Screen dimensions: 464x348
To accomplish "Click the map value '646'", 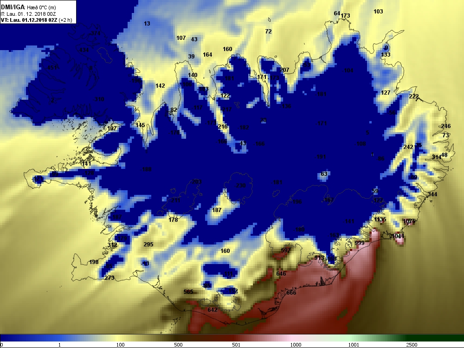I will click(281, 273).
